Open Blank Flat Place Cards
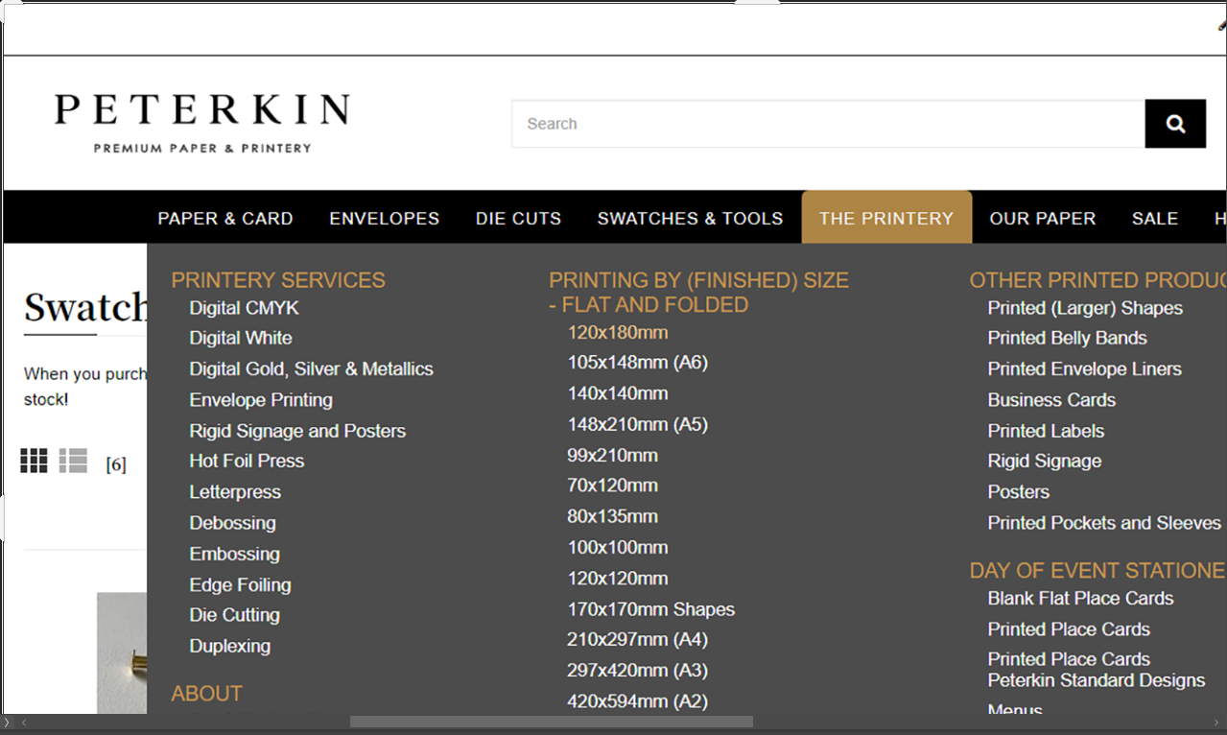The image size is (1227, 735). (1080, 599)
